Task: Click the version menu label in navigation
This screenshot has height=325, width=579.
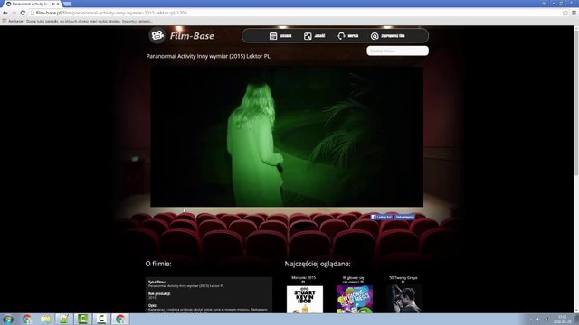Action: coord(353,36)
